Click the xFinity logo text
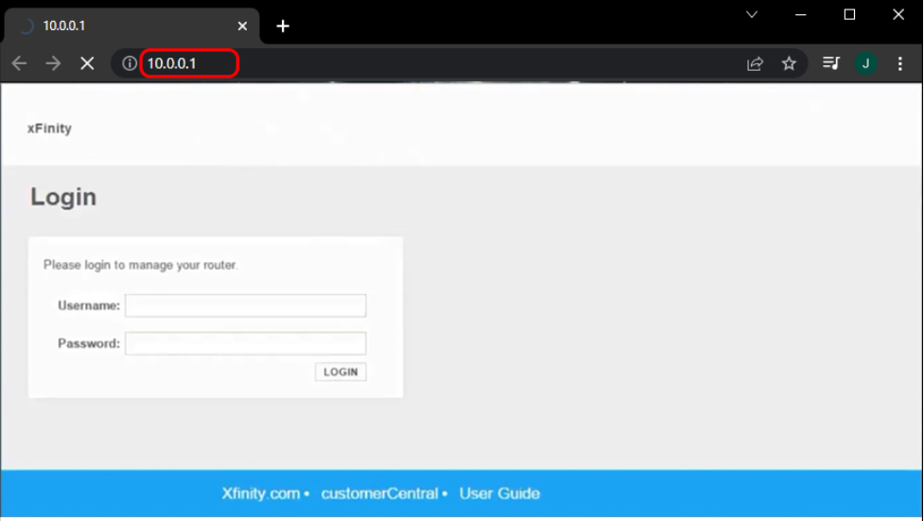 coord(49,129)
